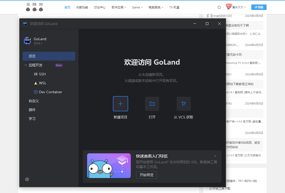The image size is (285, 193).
Task: Click the 欢迎访问 GoLand heading
Action: pyautogui.click(x=152, y=62)
